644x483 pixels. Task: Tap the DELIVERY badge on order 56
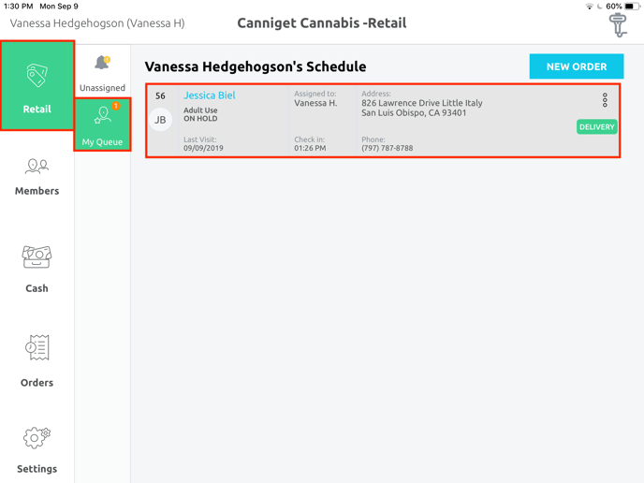tap(597, 127)
